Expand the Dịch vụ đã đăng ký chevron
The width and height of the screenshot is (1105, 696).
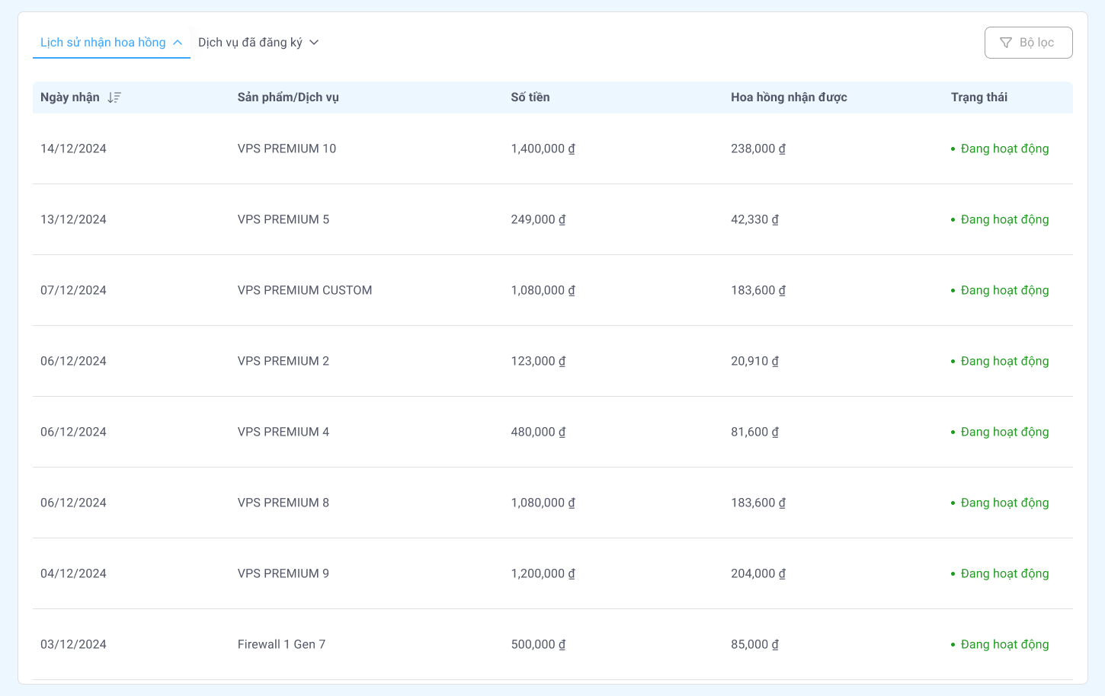pyautogui.click(x=314, y=43)
